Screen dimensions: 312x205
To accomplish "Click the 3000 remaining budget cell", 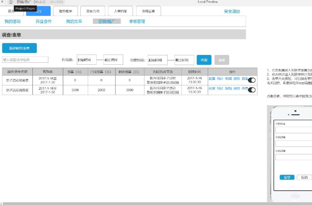I will pyautogui.click(x=130, y=90).
